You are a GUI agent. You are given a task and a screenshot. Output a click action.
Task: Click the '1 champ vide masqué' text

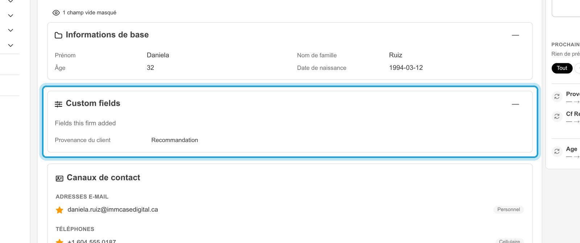90,13
